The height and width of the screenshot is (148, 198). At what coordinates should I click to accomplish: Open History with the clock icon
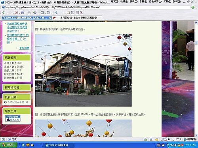pyautogui.click(x=35, y=13)
